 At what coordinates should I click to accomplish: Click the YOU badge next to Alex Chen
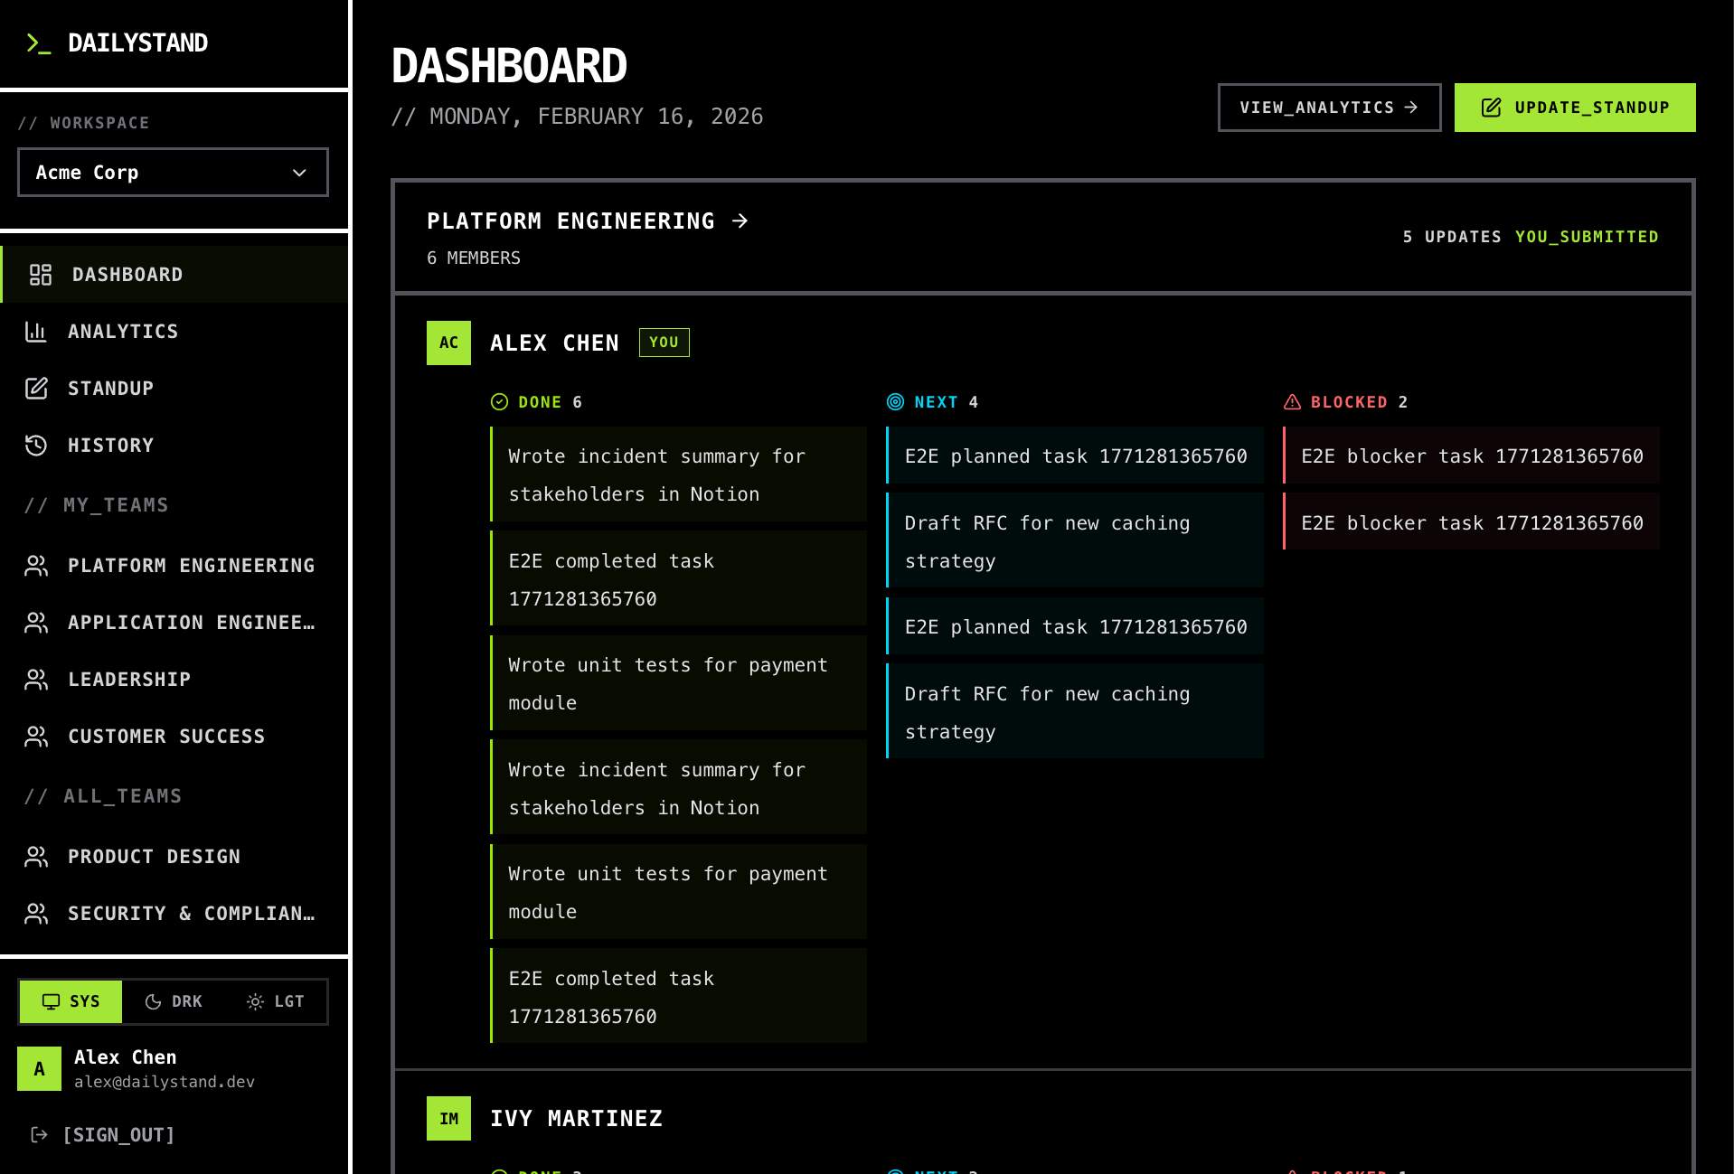(x=664, y=342)
